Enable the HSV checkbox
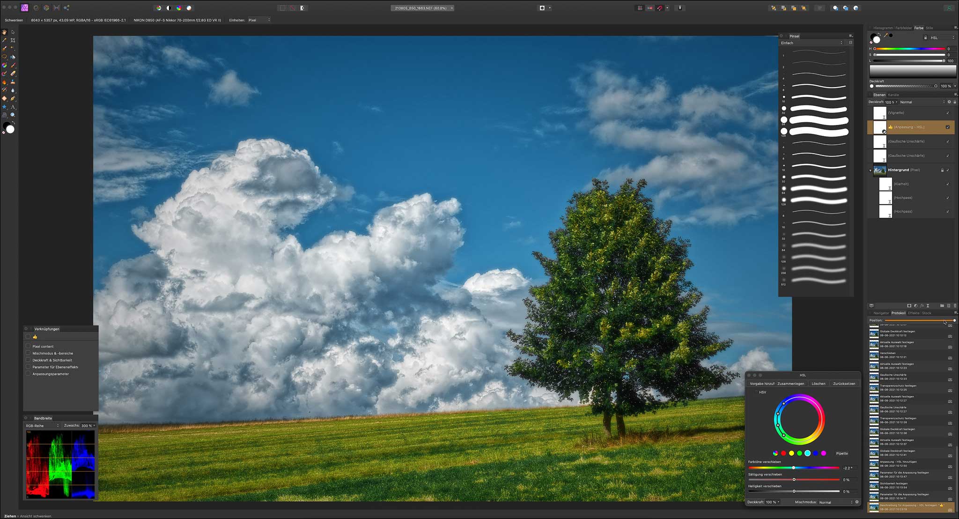The image size is (959, 519). point(756,392)
